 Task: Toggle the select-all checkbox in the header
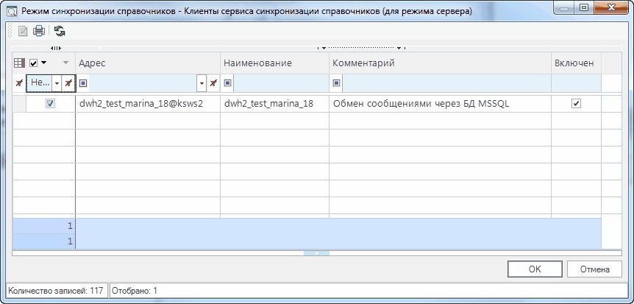click(33, 63)
